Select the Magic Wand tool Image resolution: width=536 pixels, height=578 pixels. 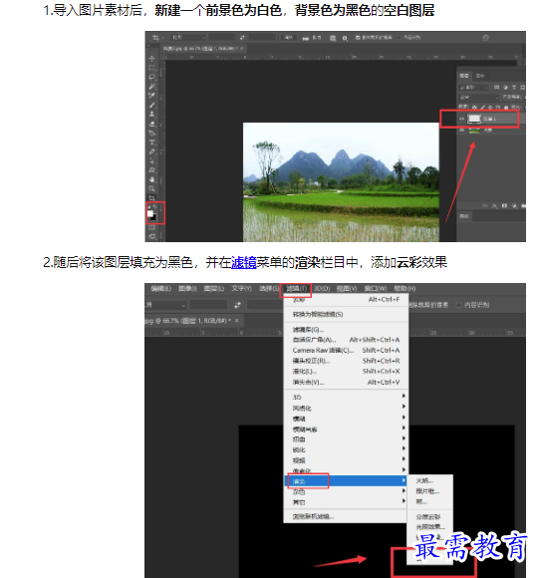(x=151, y=87)
